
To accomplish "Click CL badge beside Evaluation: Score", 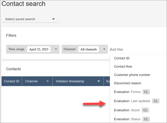I will click(x=145, y=110).
